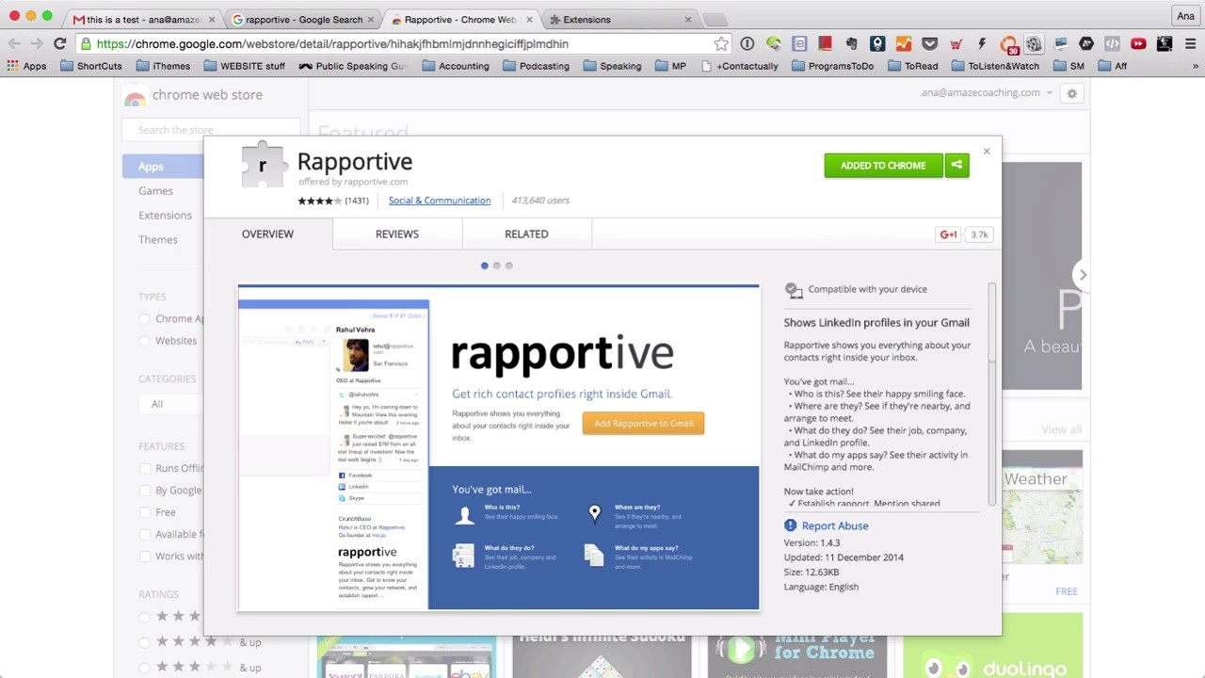
Task: Open the ProgramsToDo bookmarks folder
Action: [x=831, y=66]
